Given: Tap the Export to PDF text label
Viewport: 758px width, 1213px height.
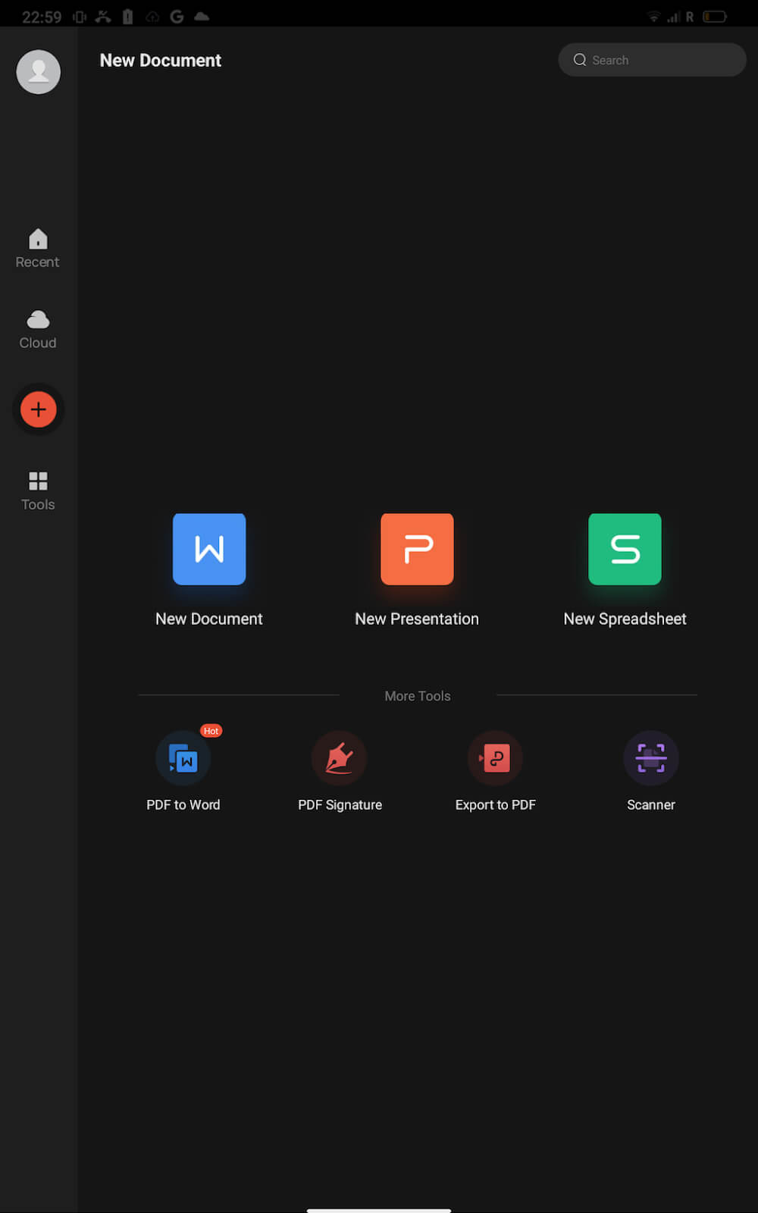Looking at the screenshot, I should (495, 805).
